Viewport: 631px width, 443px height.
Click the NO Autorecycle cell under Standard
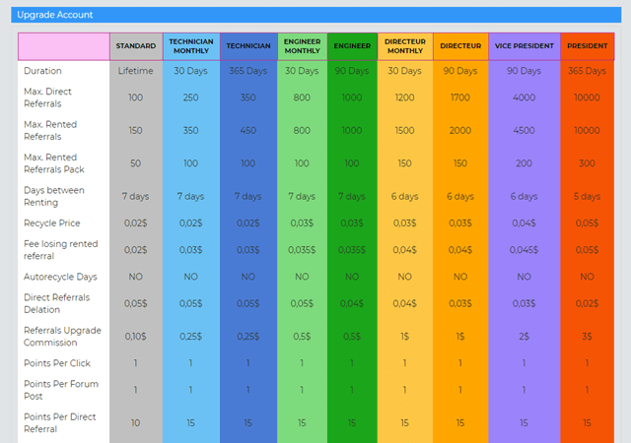pos(136,277)
